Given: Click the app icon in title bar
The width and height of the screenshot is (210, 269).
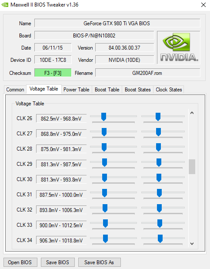Looking at the screenshot, I should click(x=5, y=5).
